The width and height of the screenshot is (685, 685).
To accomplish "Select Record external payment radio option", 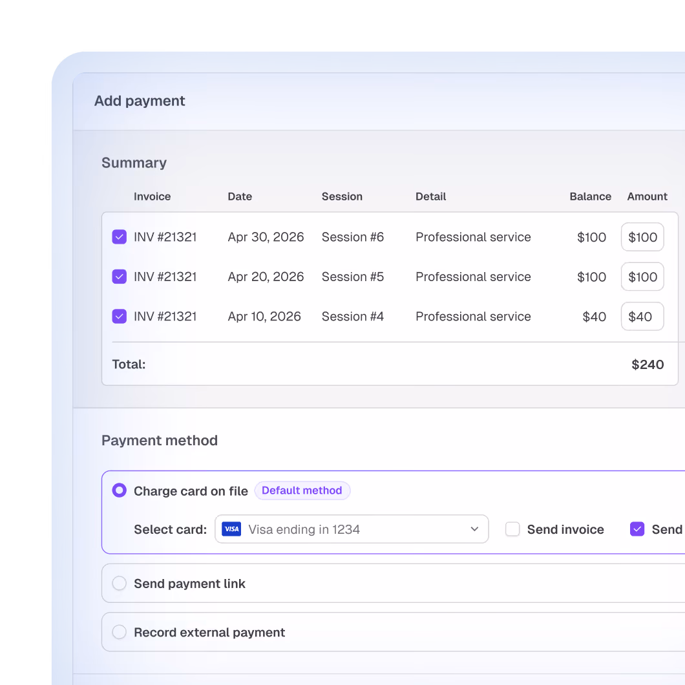I will tap(120, 632).
